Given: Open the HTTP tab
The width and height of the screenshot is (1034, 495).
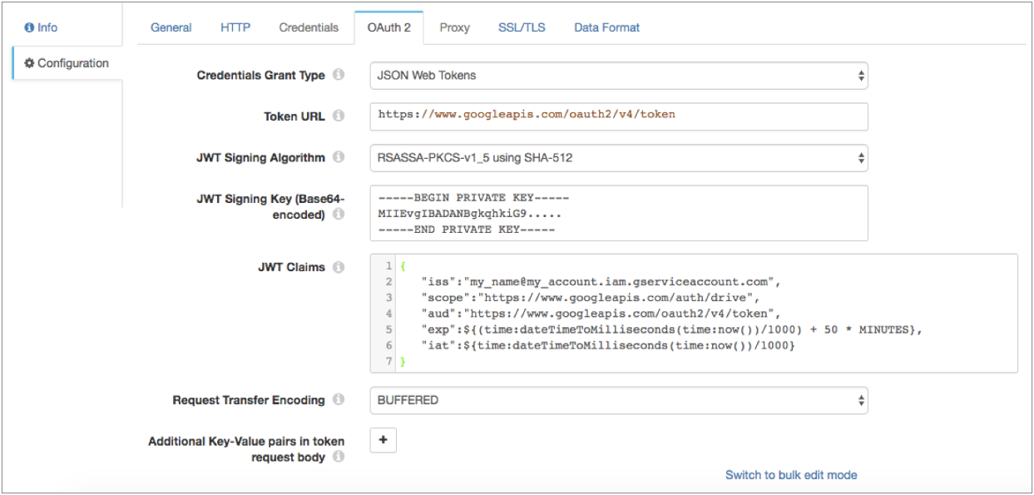Looking at the screenshot, I should pyautogui.click(x=235, y=27).
